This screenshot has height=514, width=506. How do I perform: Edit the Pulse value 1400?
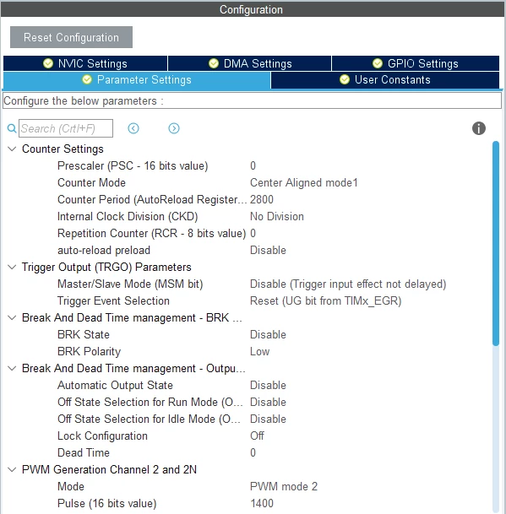[262, 504]
